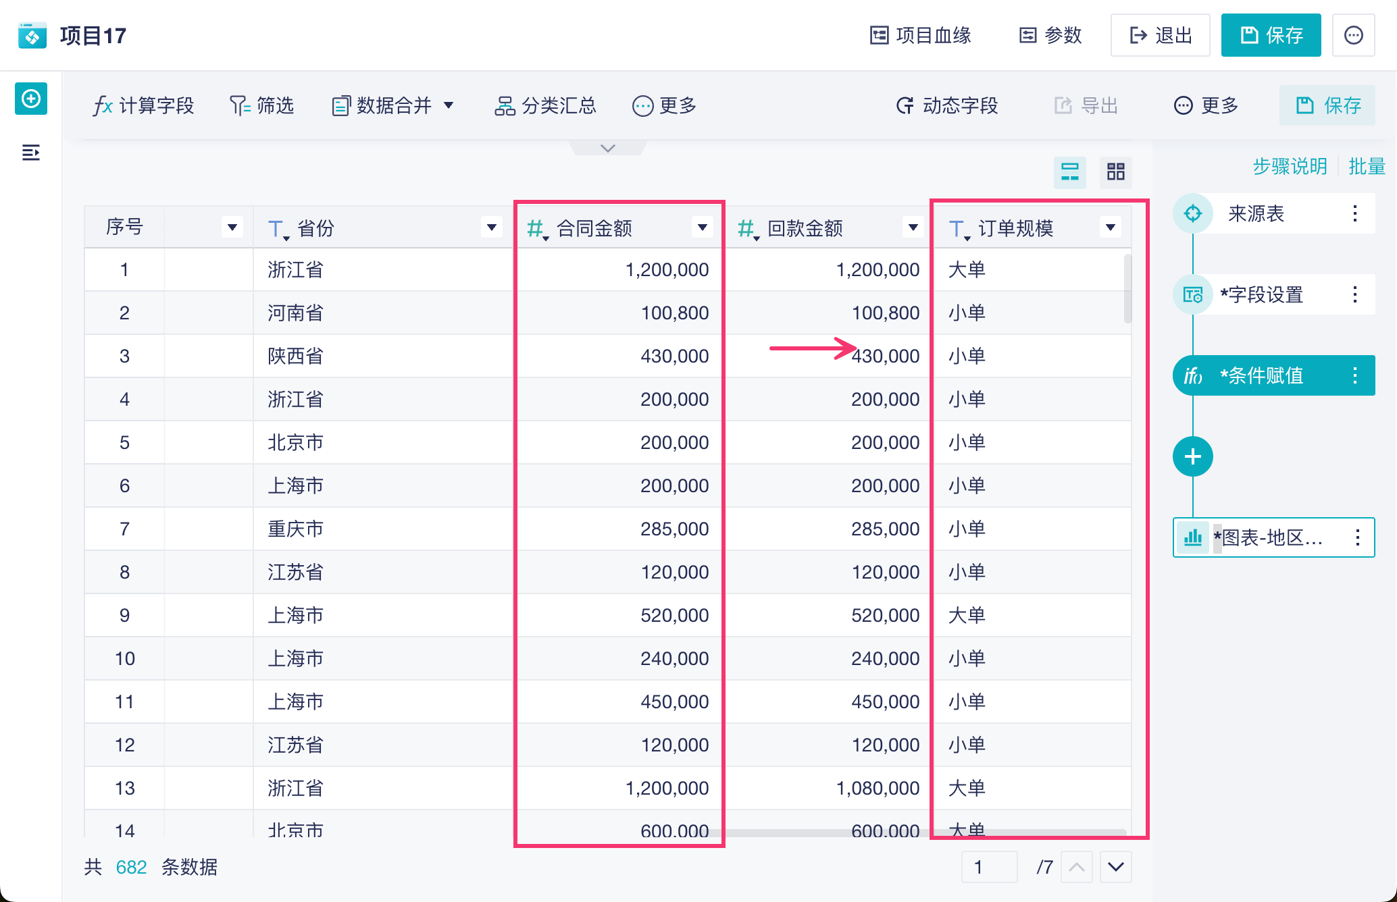Click the teal add button in left sidebar
The width and height of the screenshot is (1397, 902).
pos(31,99)
